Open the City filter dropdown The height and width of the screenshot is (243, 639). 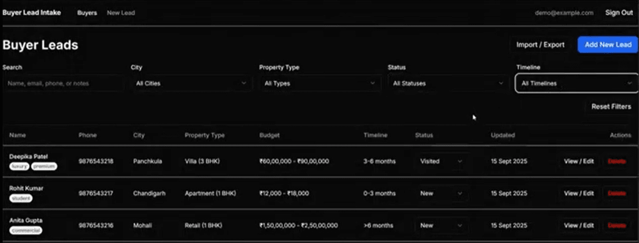191,83
